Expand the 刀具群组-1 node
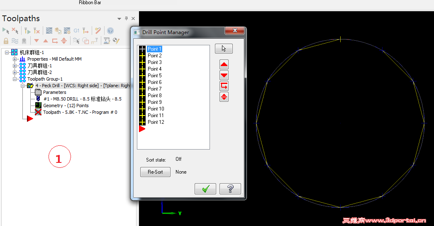 pyautogui.click(x=15, y=66)
